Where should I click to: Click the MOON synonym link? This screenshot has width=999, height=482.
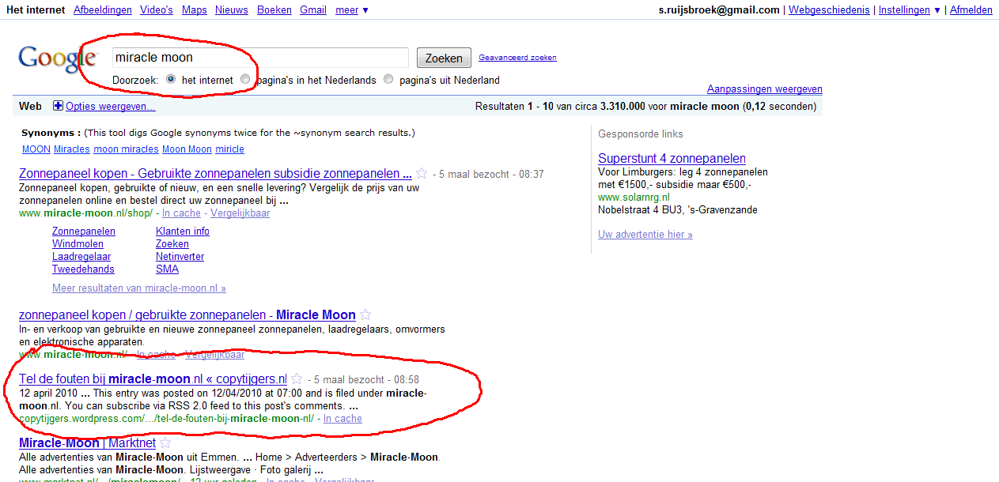coord(36,149)
